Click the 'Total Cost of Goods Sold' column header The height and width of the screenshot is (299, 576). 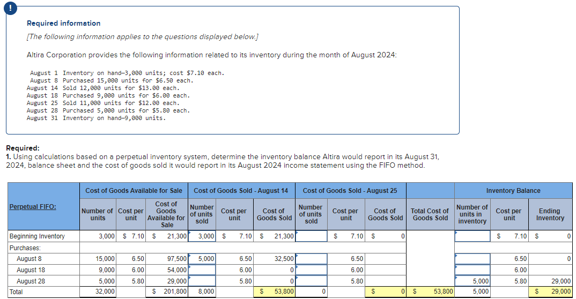(x=430, y=214)
